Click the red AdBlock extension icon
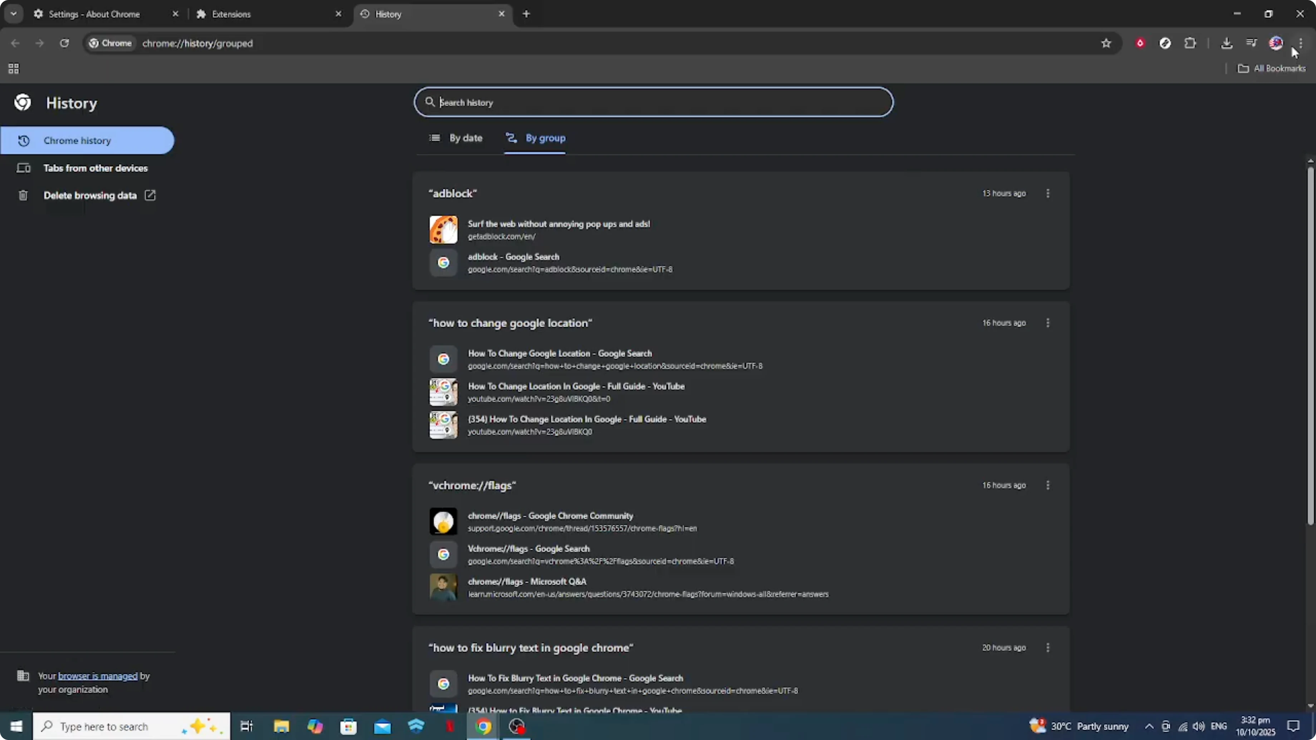 (x=1140, y=43)
